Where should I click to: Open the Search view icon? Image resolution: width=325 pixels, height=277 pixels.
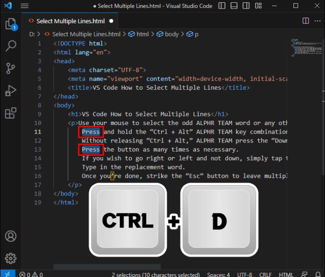coord(10,46)
